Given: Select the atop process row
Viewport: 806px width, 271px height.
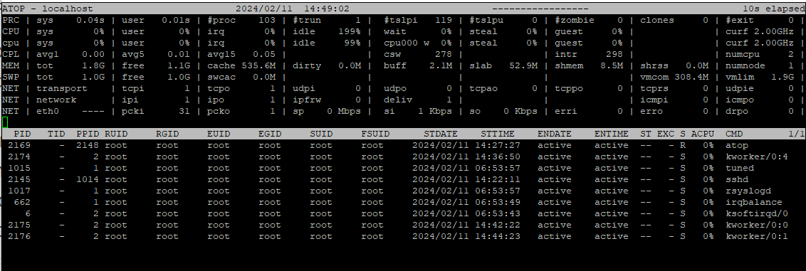Looking at the screenshot, I should tap(403, 145).
